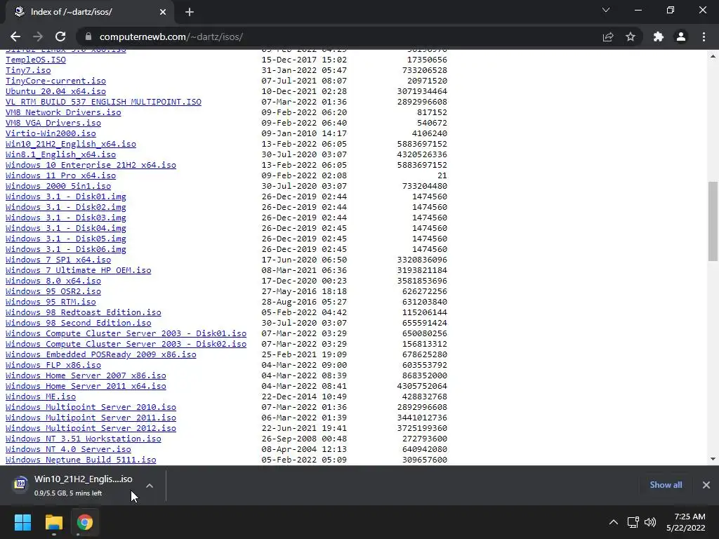Open the taskbar clock and date
The width and height of the screenshot is (719, 539).
tap(686, 522)
